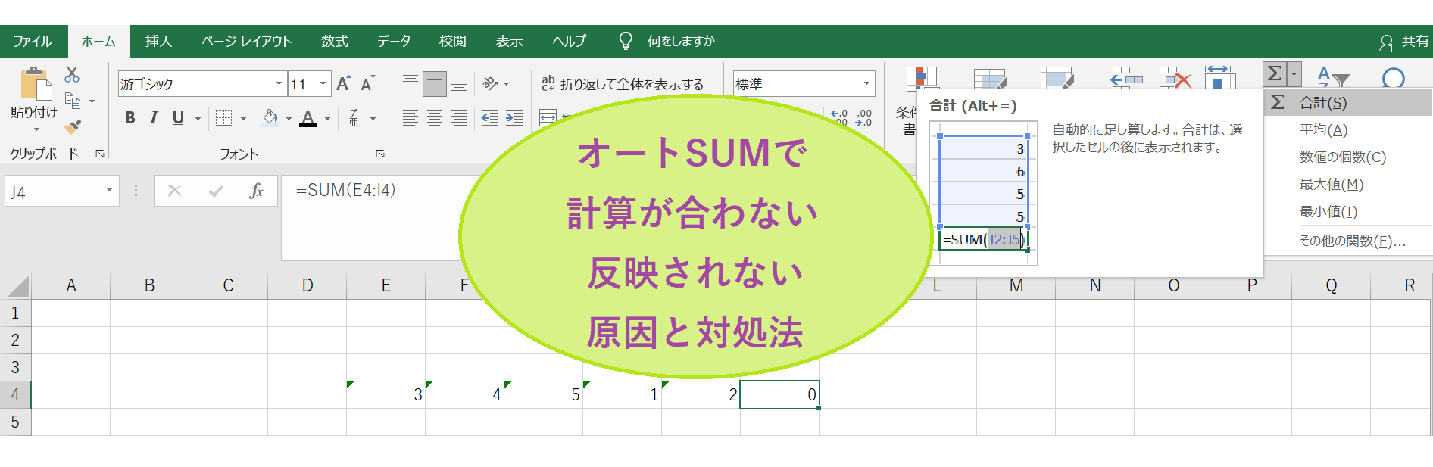
Task: Click the Cut scissors icon
Action: (x=72, y=74)
